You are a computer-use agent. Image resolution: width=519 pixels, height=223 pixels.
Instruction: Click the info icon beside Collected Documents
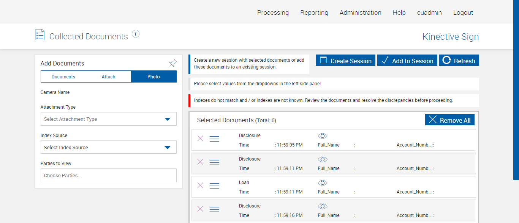click(136, 34)
